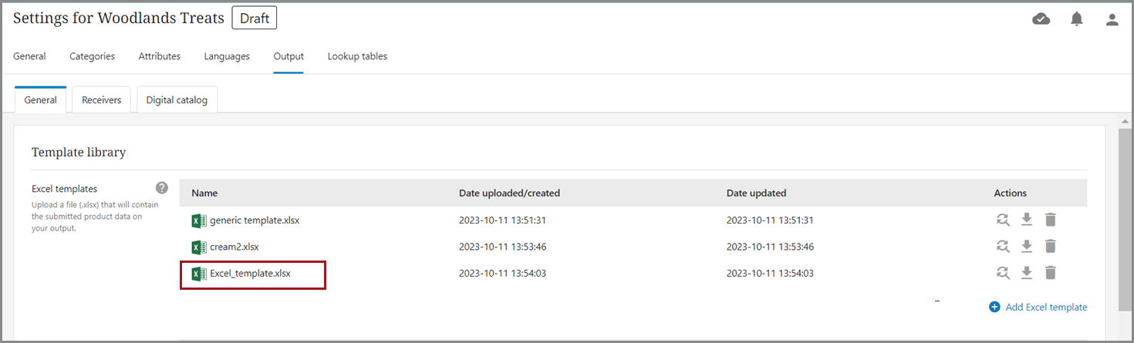This screenshot has width=1134, height=343.
Task: Delete Excel_template.xlsx from the library
Action: click(1050, 273)
